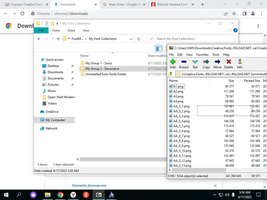Open 7-Zip from the taskbar
Image resolution: width=267 pixels, height=200 pixels.
click(x=99, y=195)
